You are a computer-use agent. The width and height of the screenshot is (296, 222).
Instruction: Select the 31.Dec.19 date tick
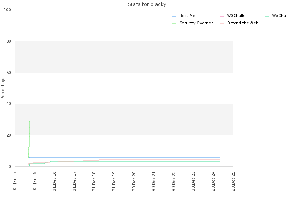pos(114,181)
